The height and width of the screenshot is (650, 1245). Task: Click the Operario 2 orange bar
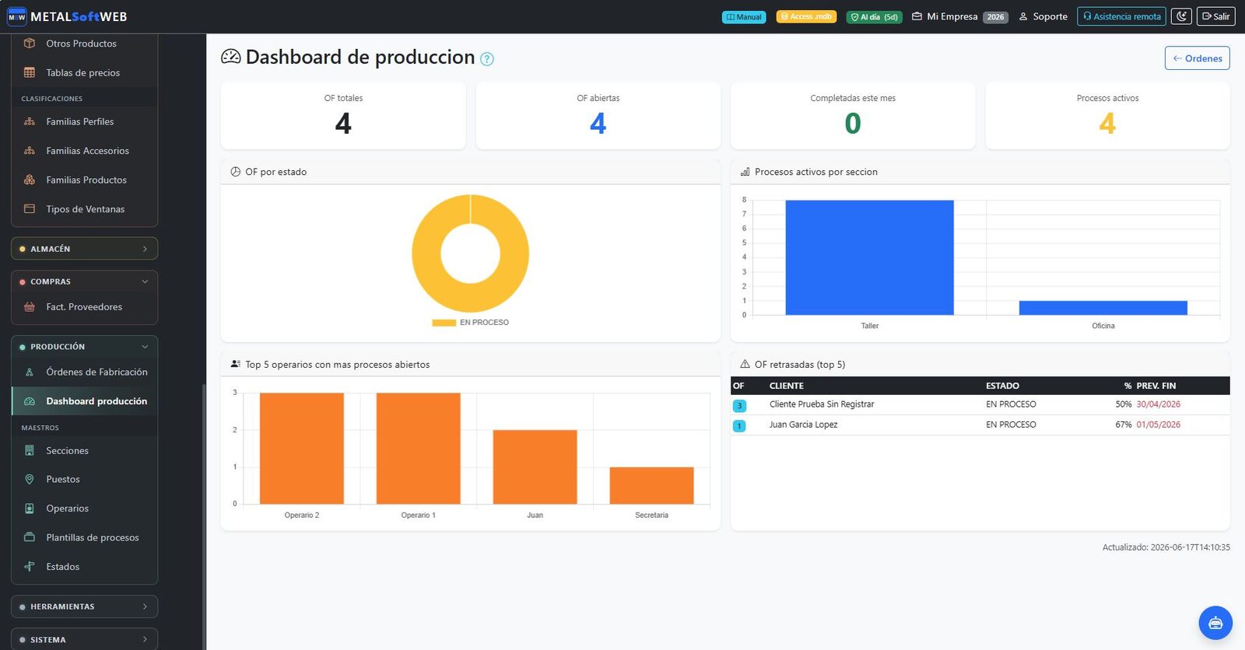(x=302, y=449)
